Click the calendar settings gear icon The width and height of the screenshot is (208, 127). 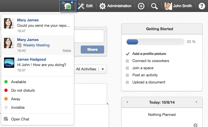pos(195,125)
